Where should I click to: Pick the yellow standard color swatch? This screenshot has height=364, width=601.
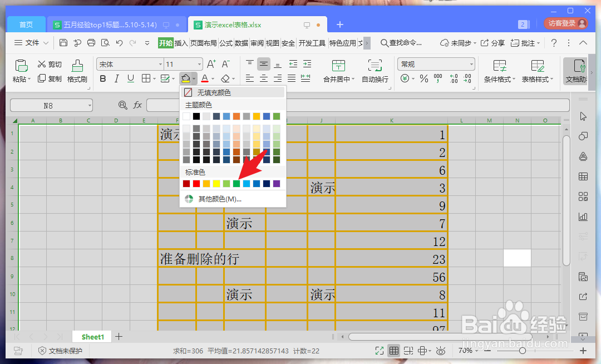[x=216, y=184]
